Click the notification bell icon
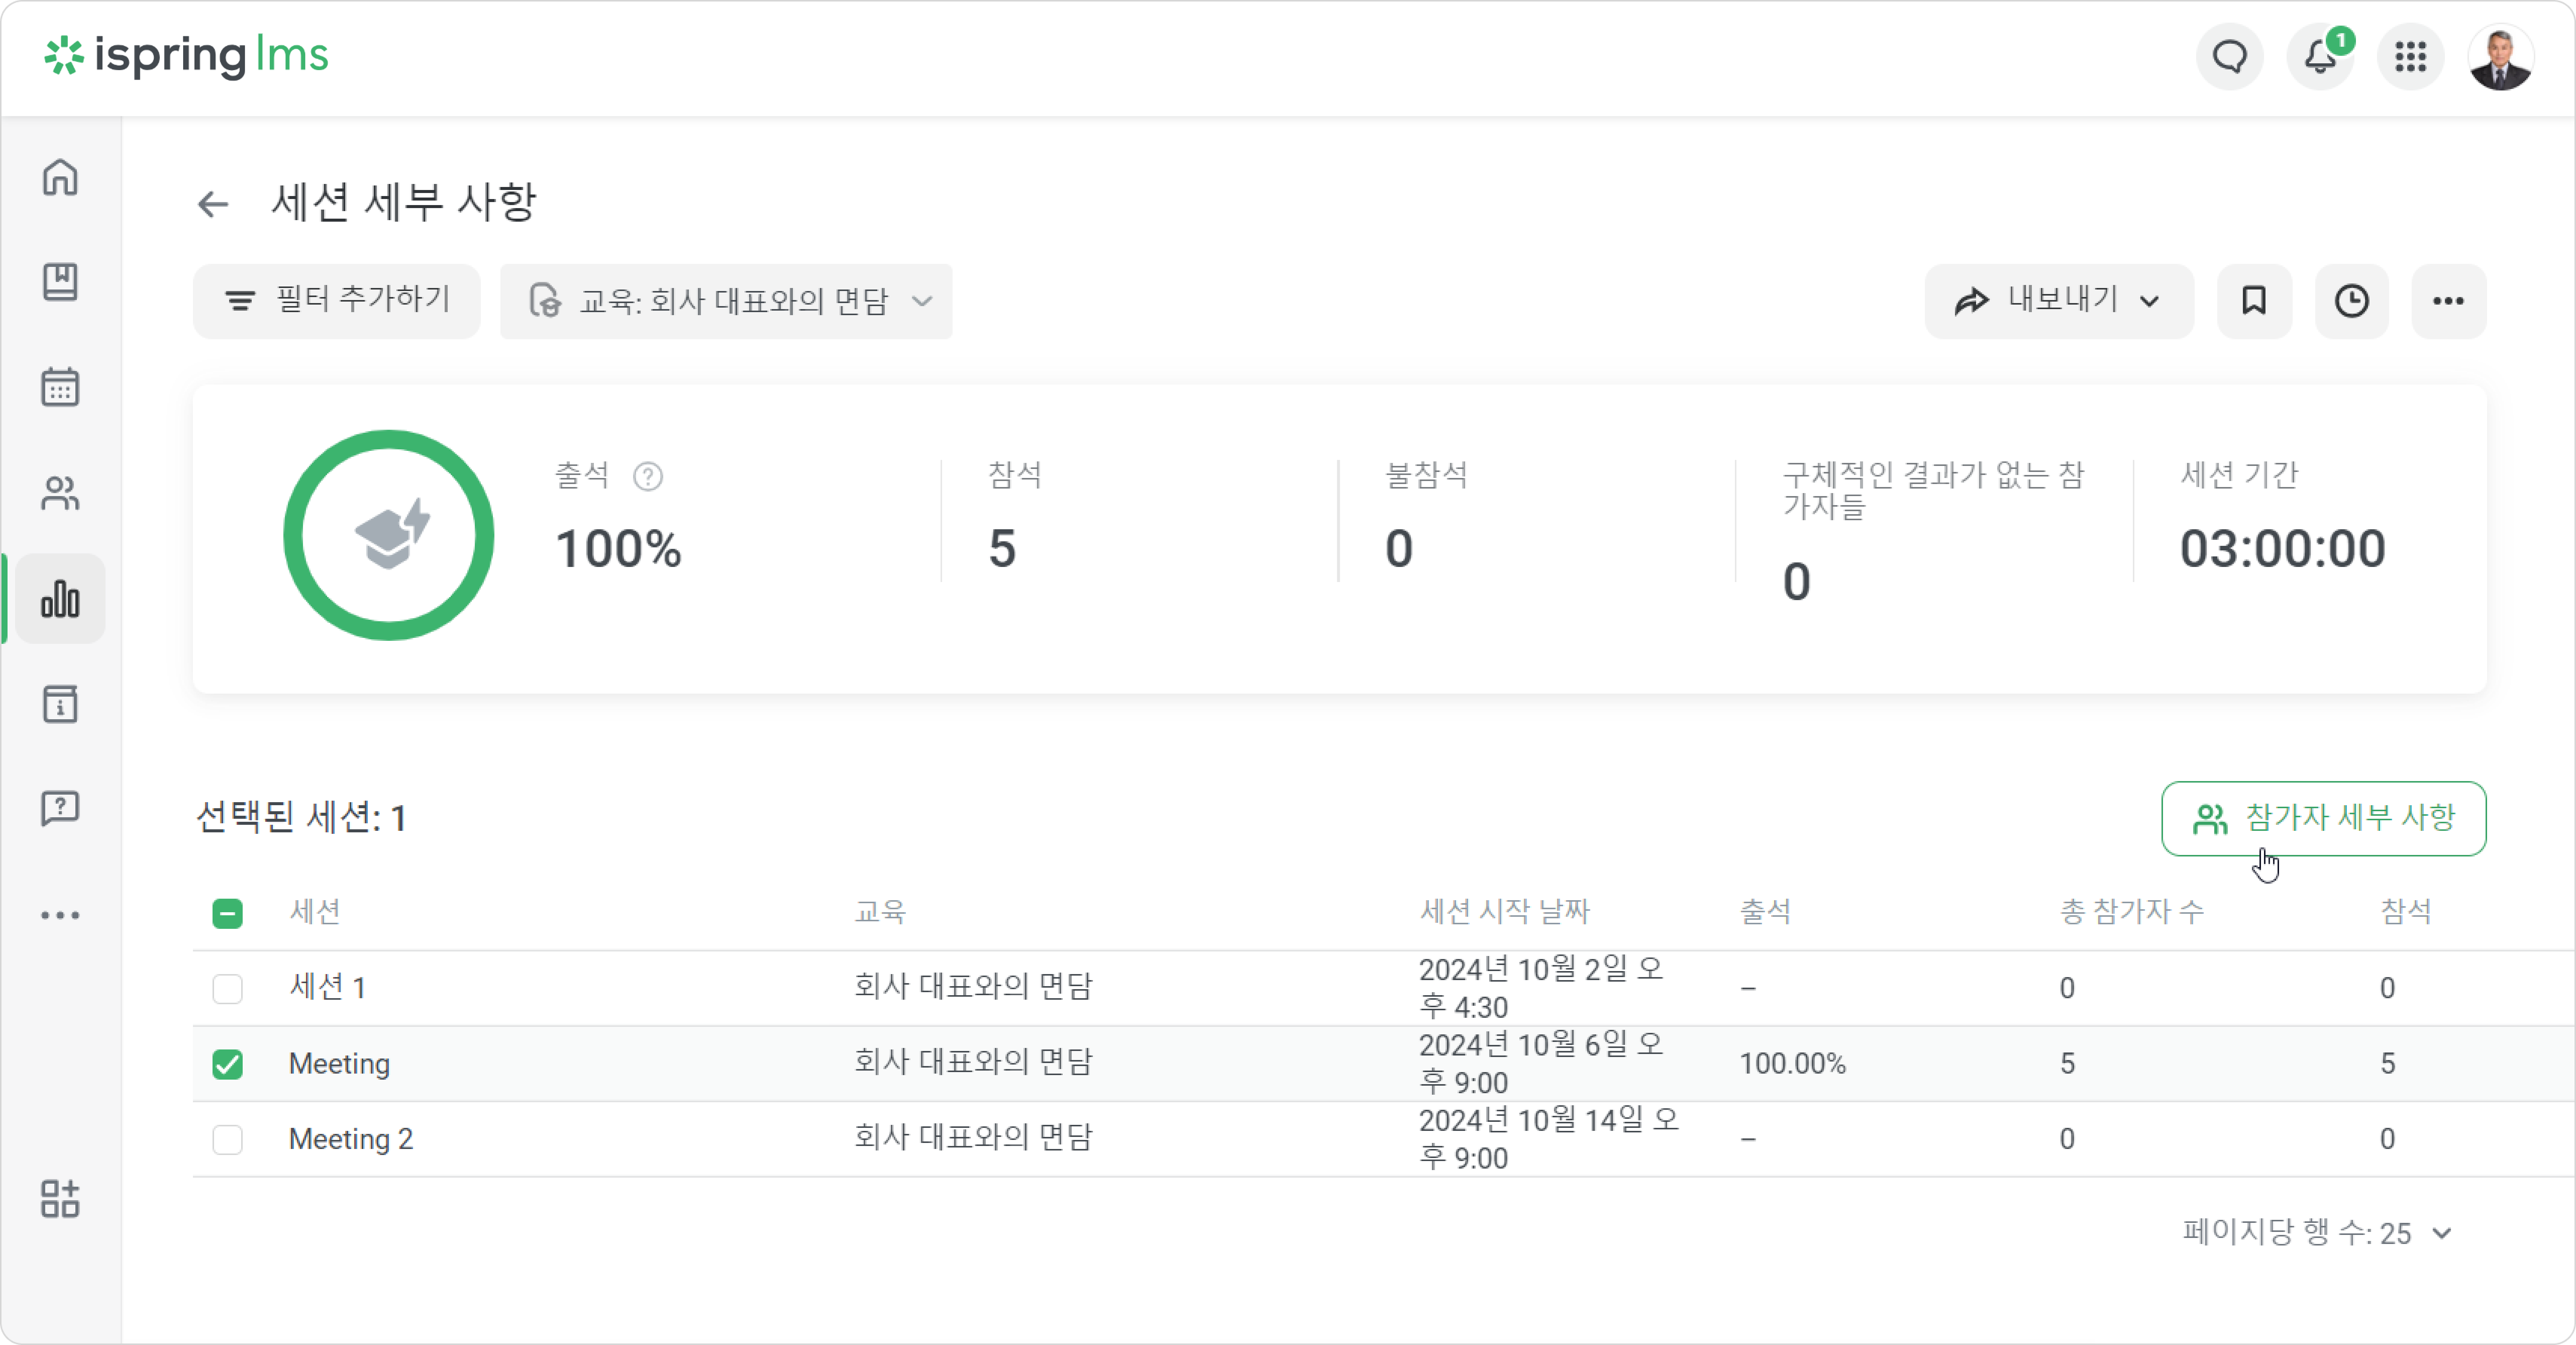Viewport: 2576px width, 1345px height. (2320, 57)
